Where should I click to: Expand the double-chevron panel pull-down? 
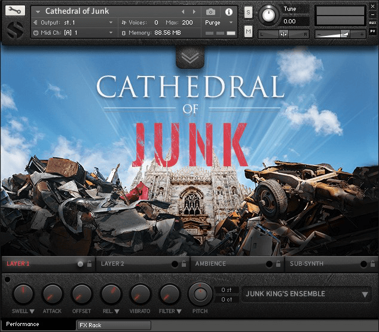point(190,57)
